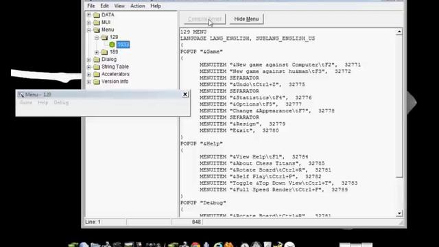The width and height of the screenshot is (439, 247).
Task: Open Help menu in Menu - 129 preview
Action: [43, 102]
